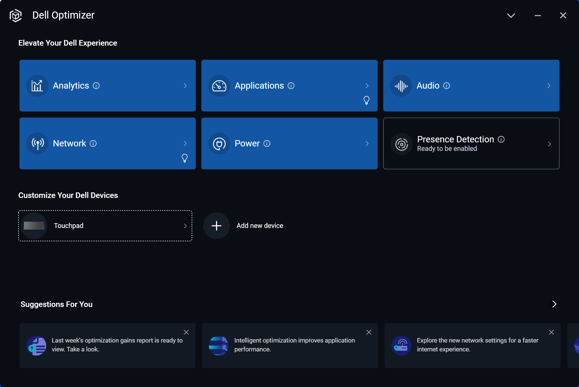Expand the Analytics tile chevron

point(185,86)
